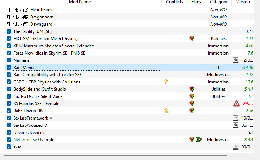Click the UI category cell for RaceMenu
260x160 pixels.
(x=218, y=68)
